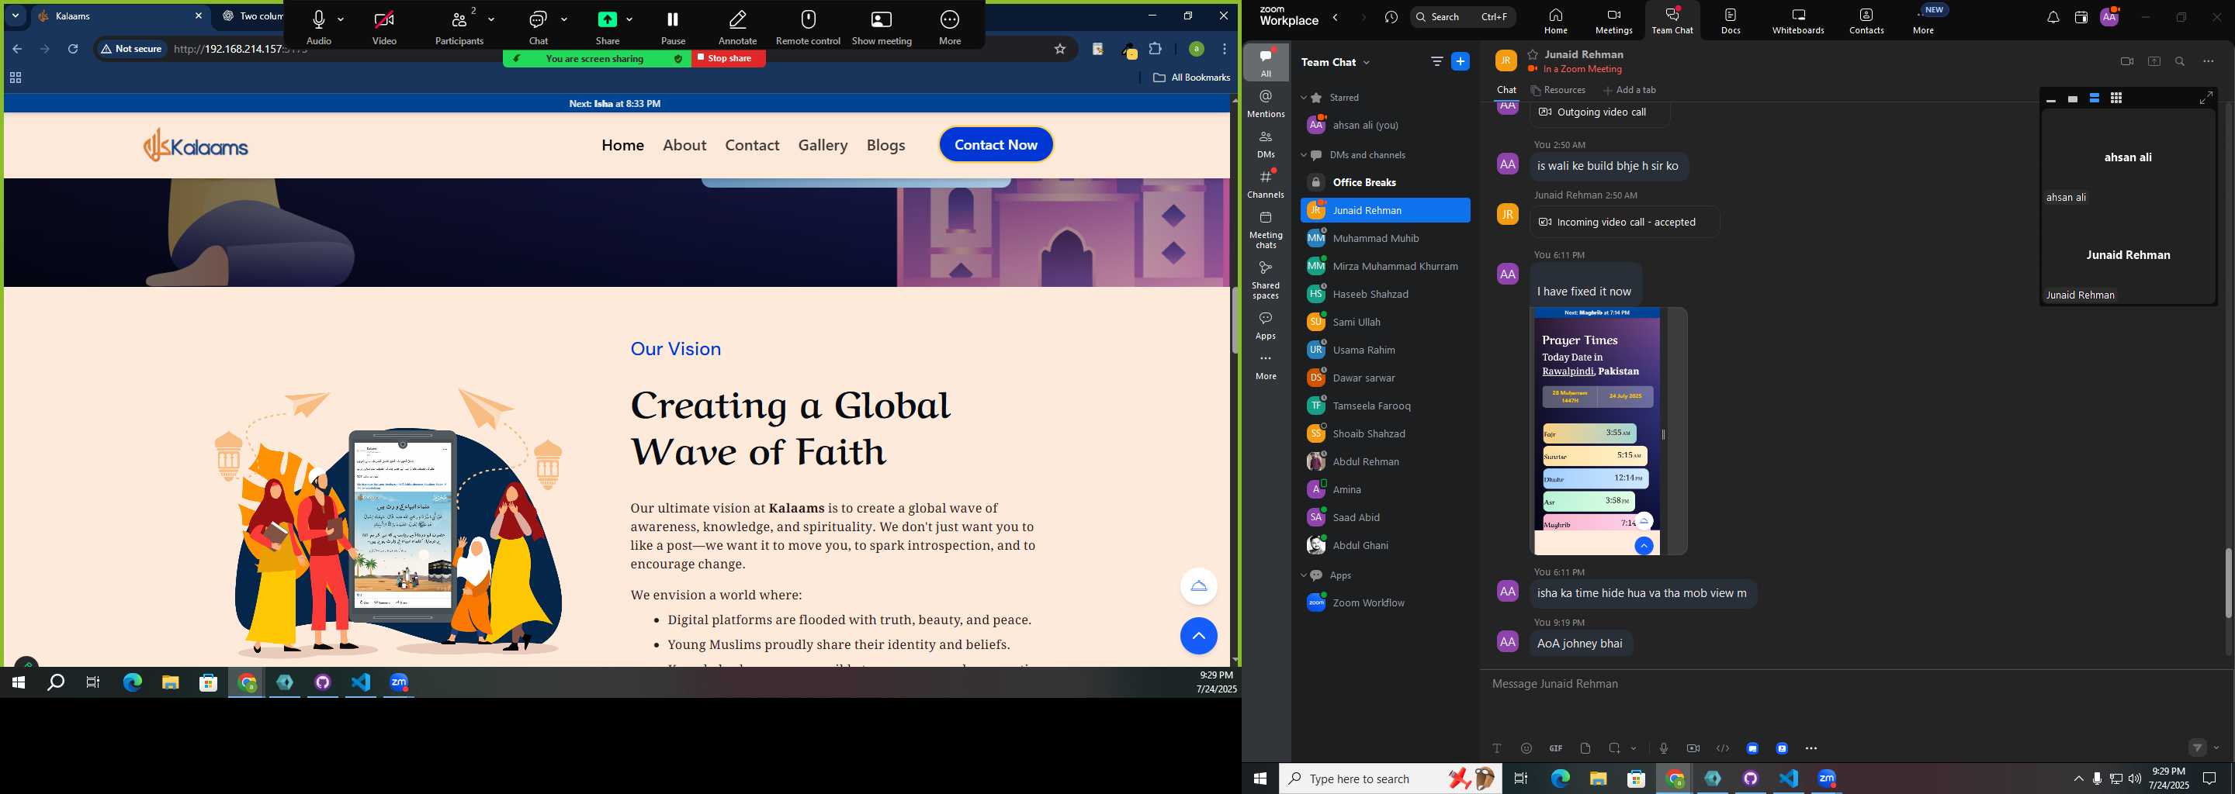Open the emoji picker in message box
Screen dimensions: 2235x794
(1526, 748)
